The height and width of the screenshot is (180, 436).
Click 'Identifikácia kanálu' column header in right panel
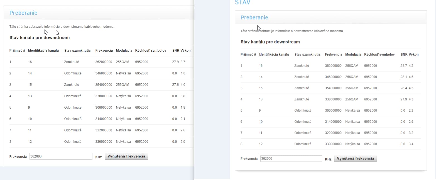pyautogui.click(x=274, y=55)
